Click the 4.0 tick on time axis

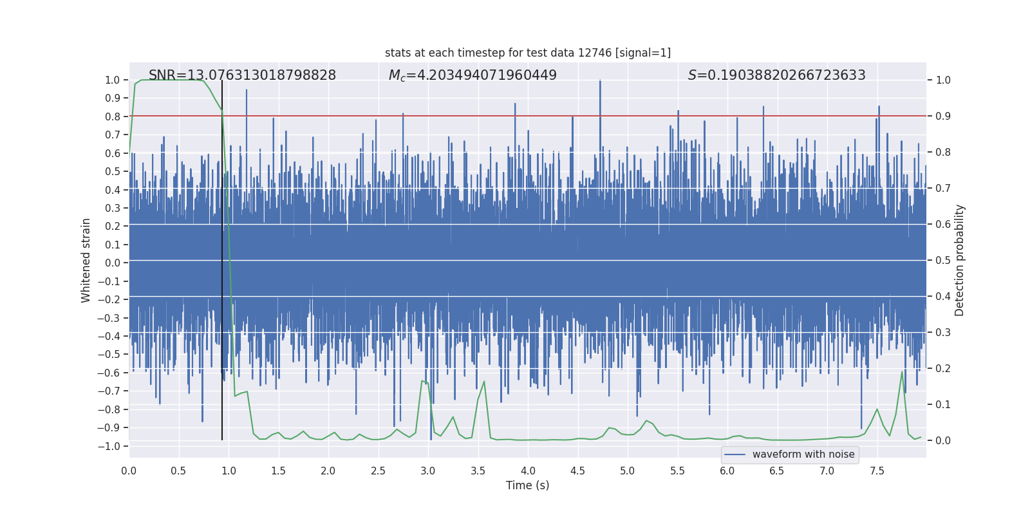click(528, 471)
